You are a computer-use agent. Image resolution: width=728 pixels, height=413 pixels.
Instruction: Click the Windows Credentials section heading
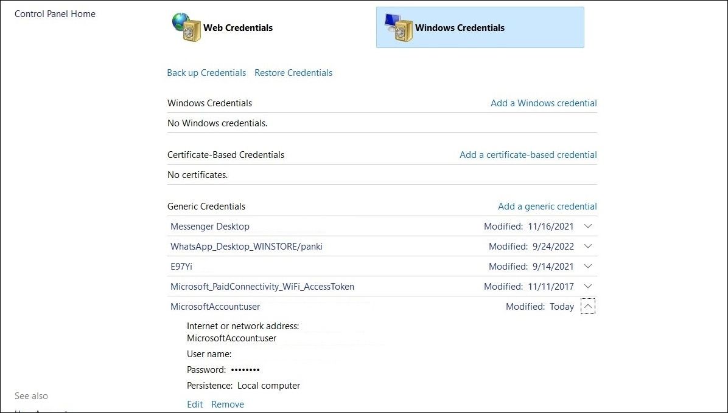[209, 103]
